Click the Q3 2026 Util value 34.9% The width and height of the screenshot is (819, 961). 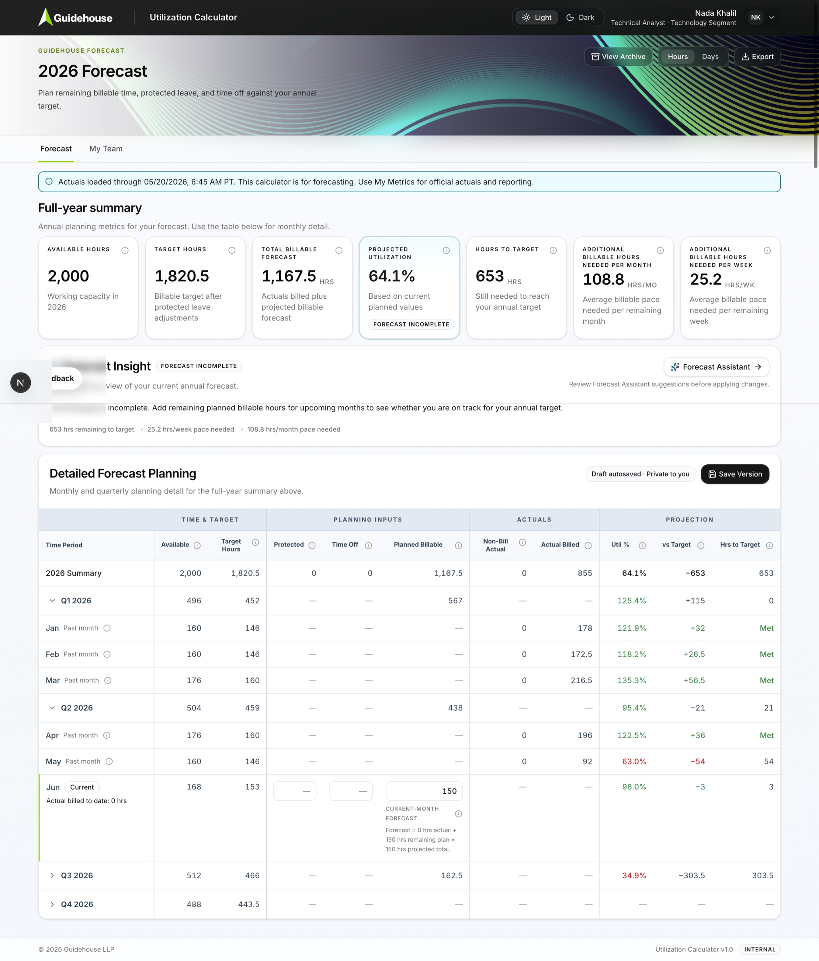click(634, 876)
